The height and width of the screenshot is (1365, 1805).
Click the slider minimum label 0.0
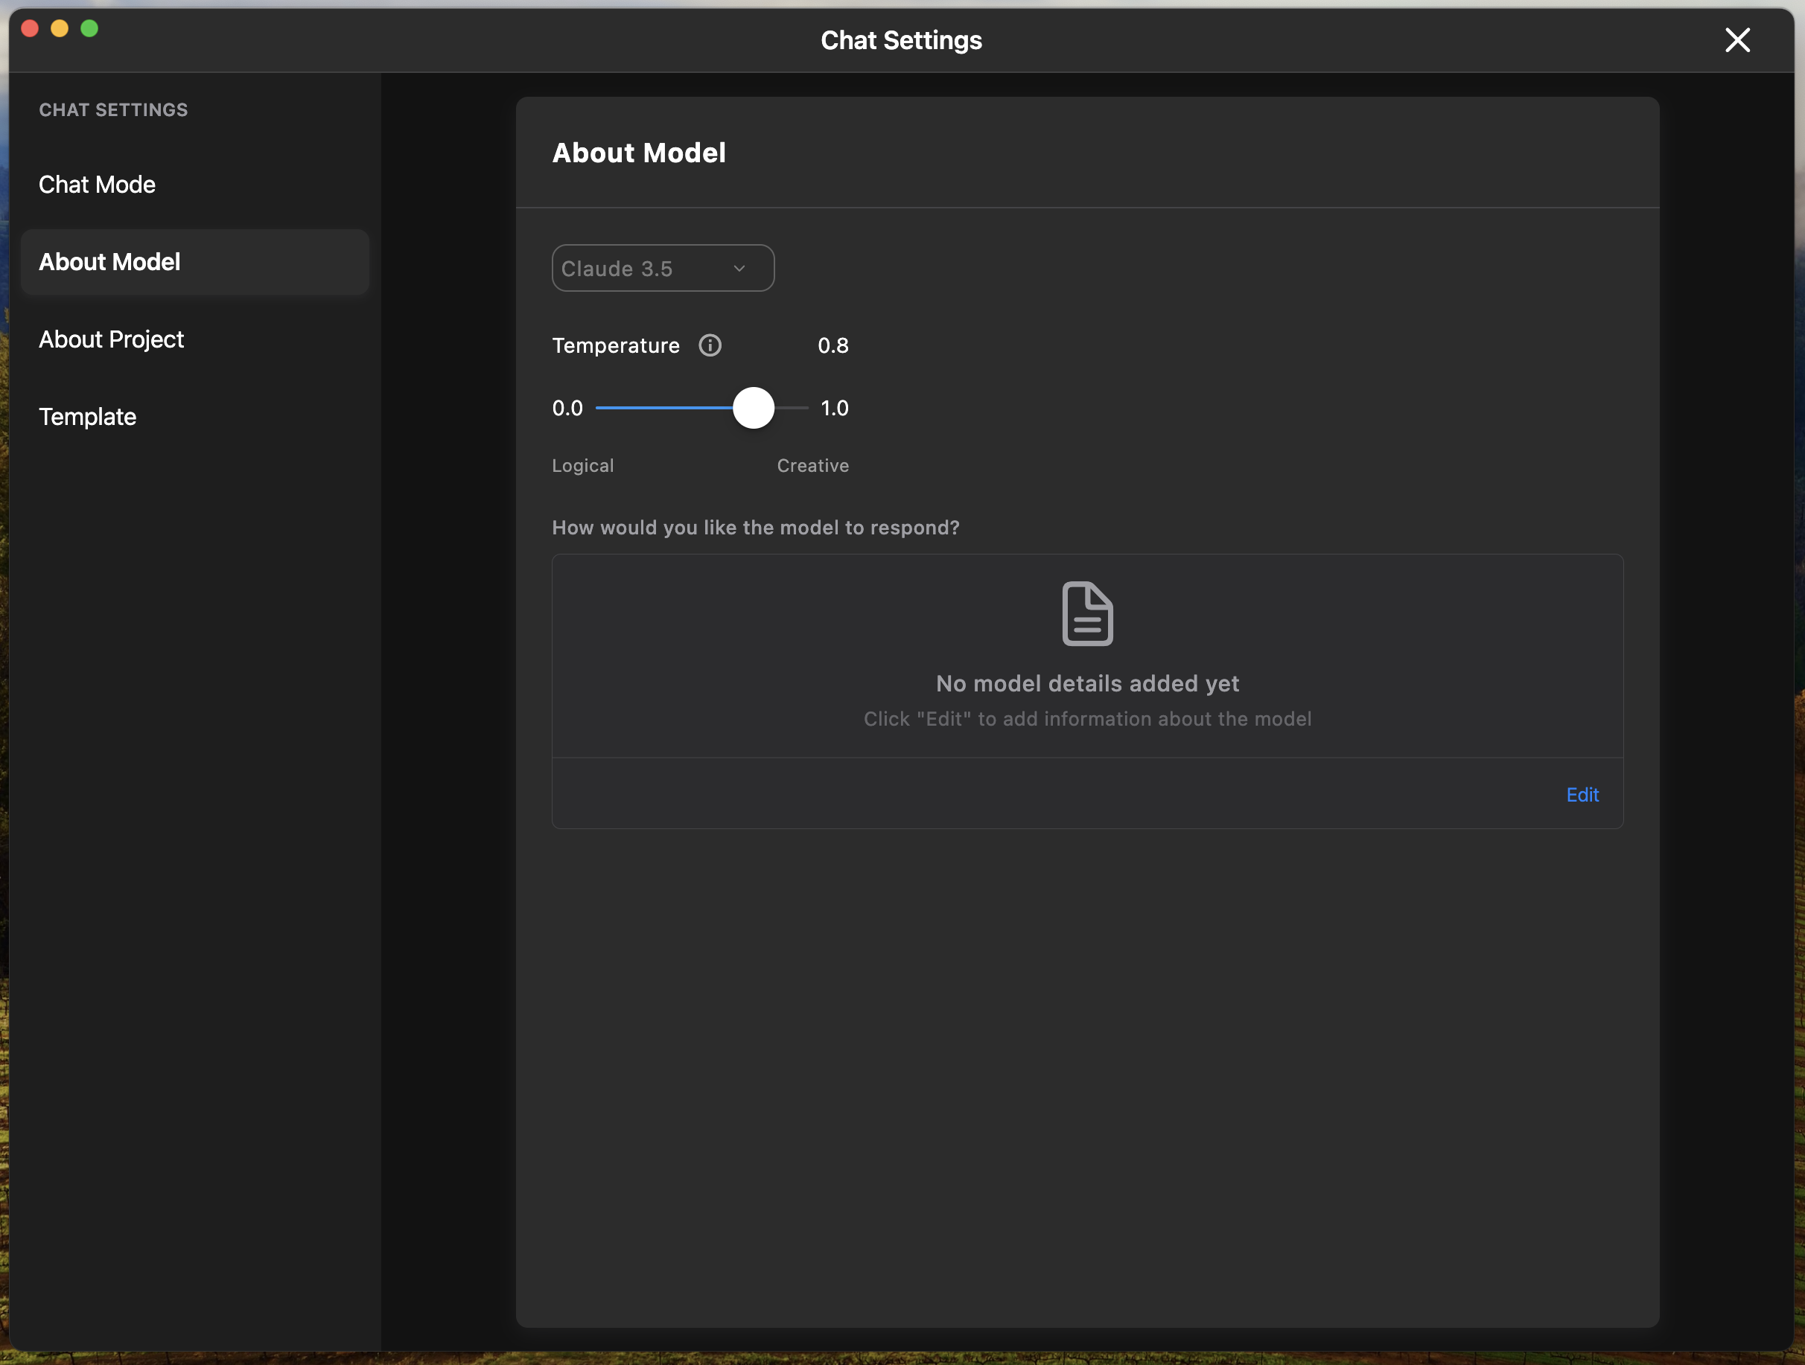[567, 408]
